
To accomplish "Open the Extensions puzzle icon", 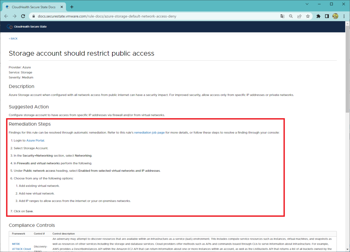I will click(318, 16).
